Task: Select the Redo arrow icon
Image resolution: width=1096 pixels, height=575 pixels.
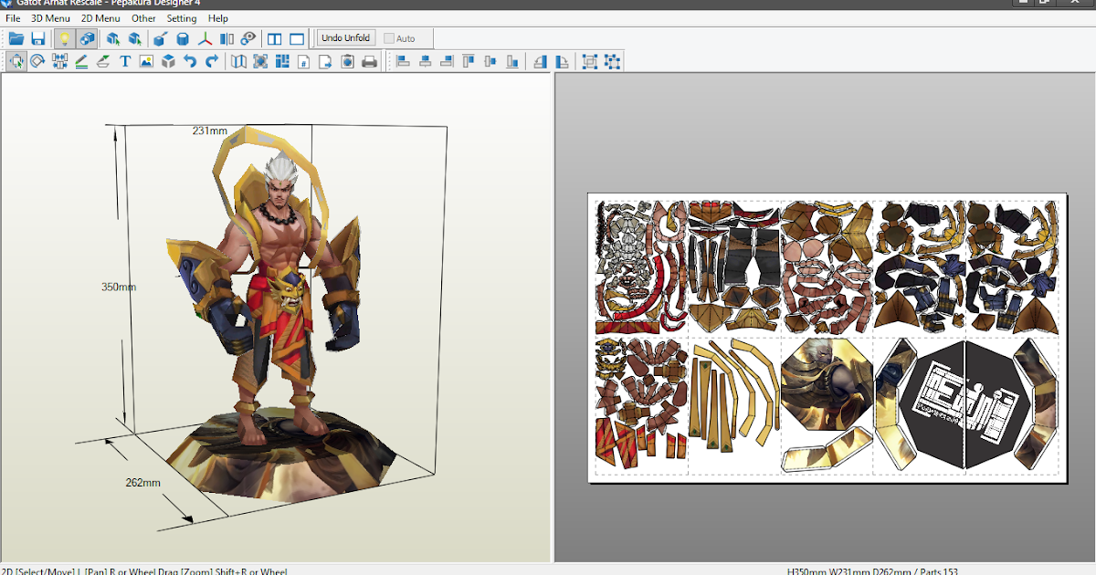Action: coord(211,62)
